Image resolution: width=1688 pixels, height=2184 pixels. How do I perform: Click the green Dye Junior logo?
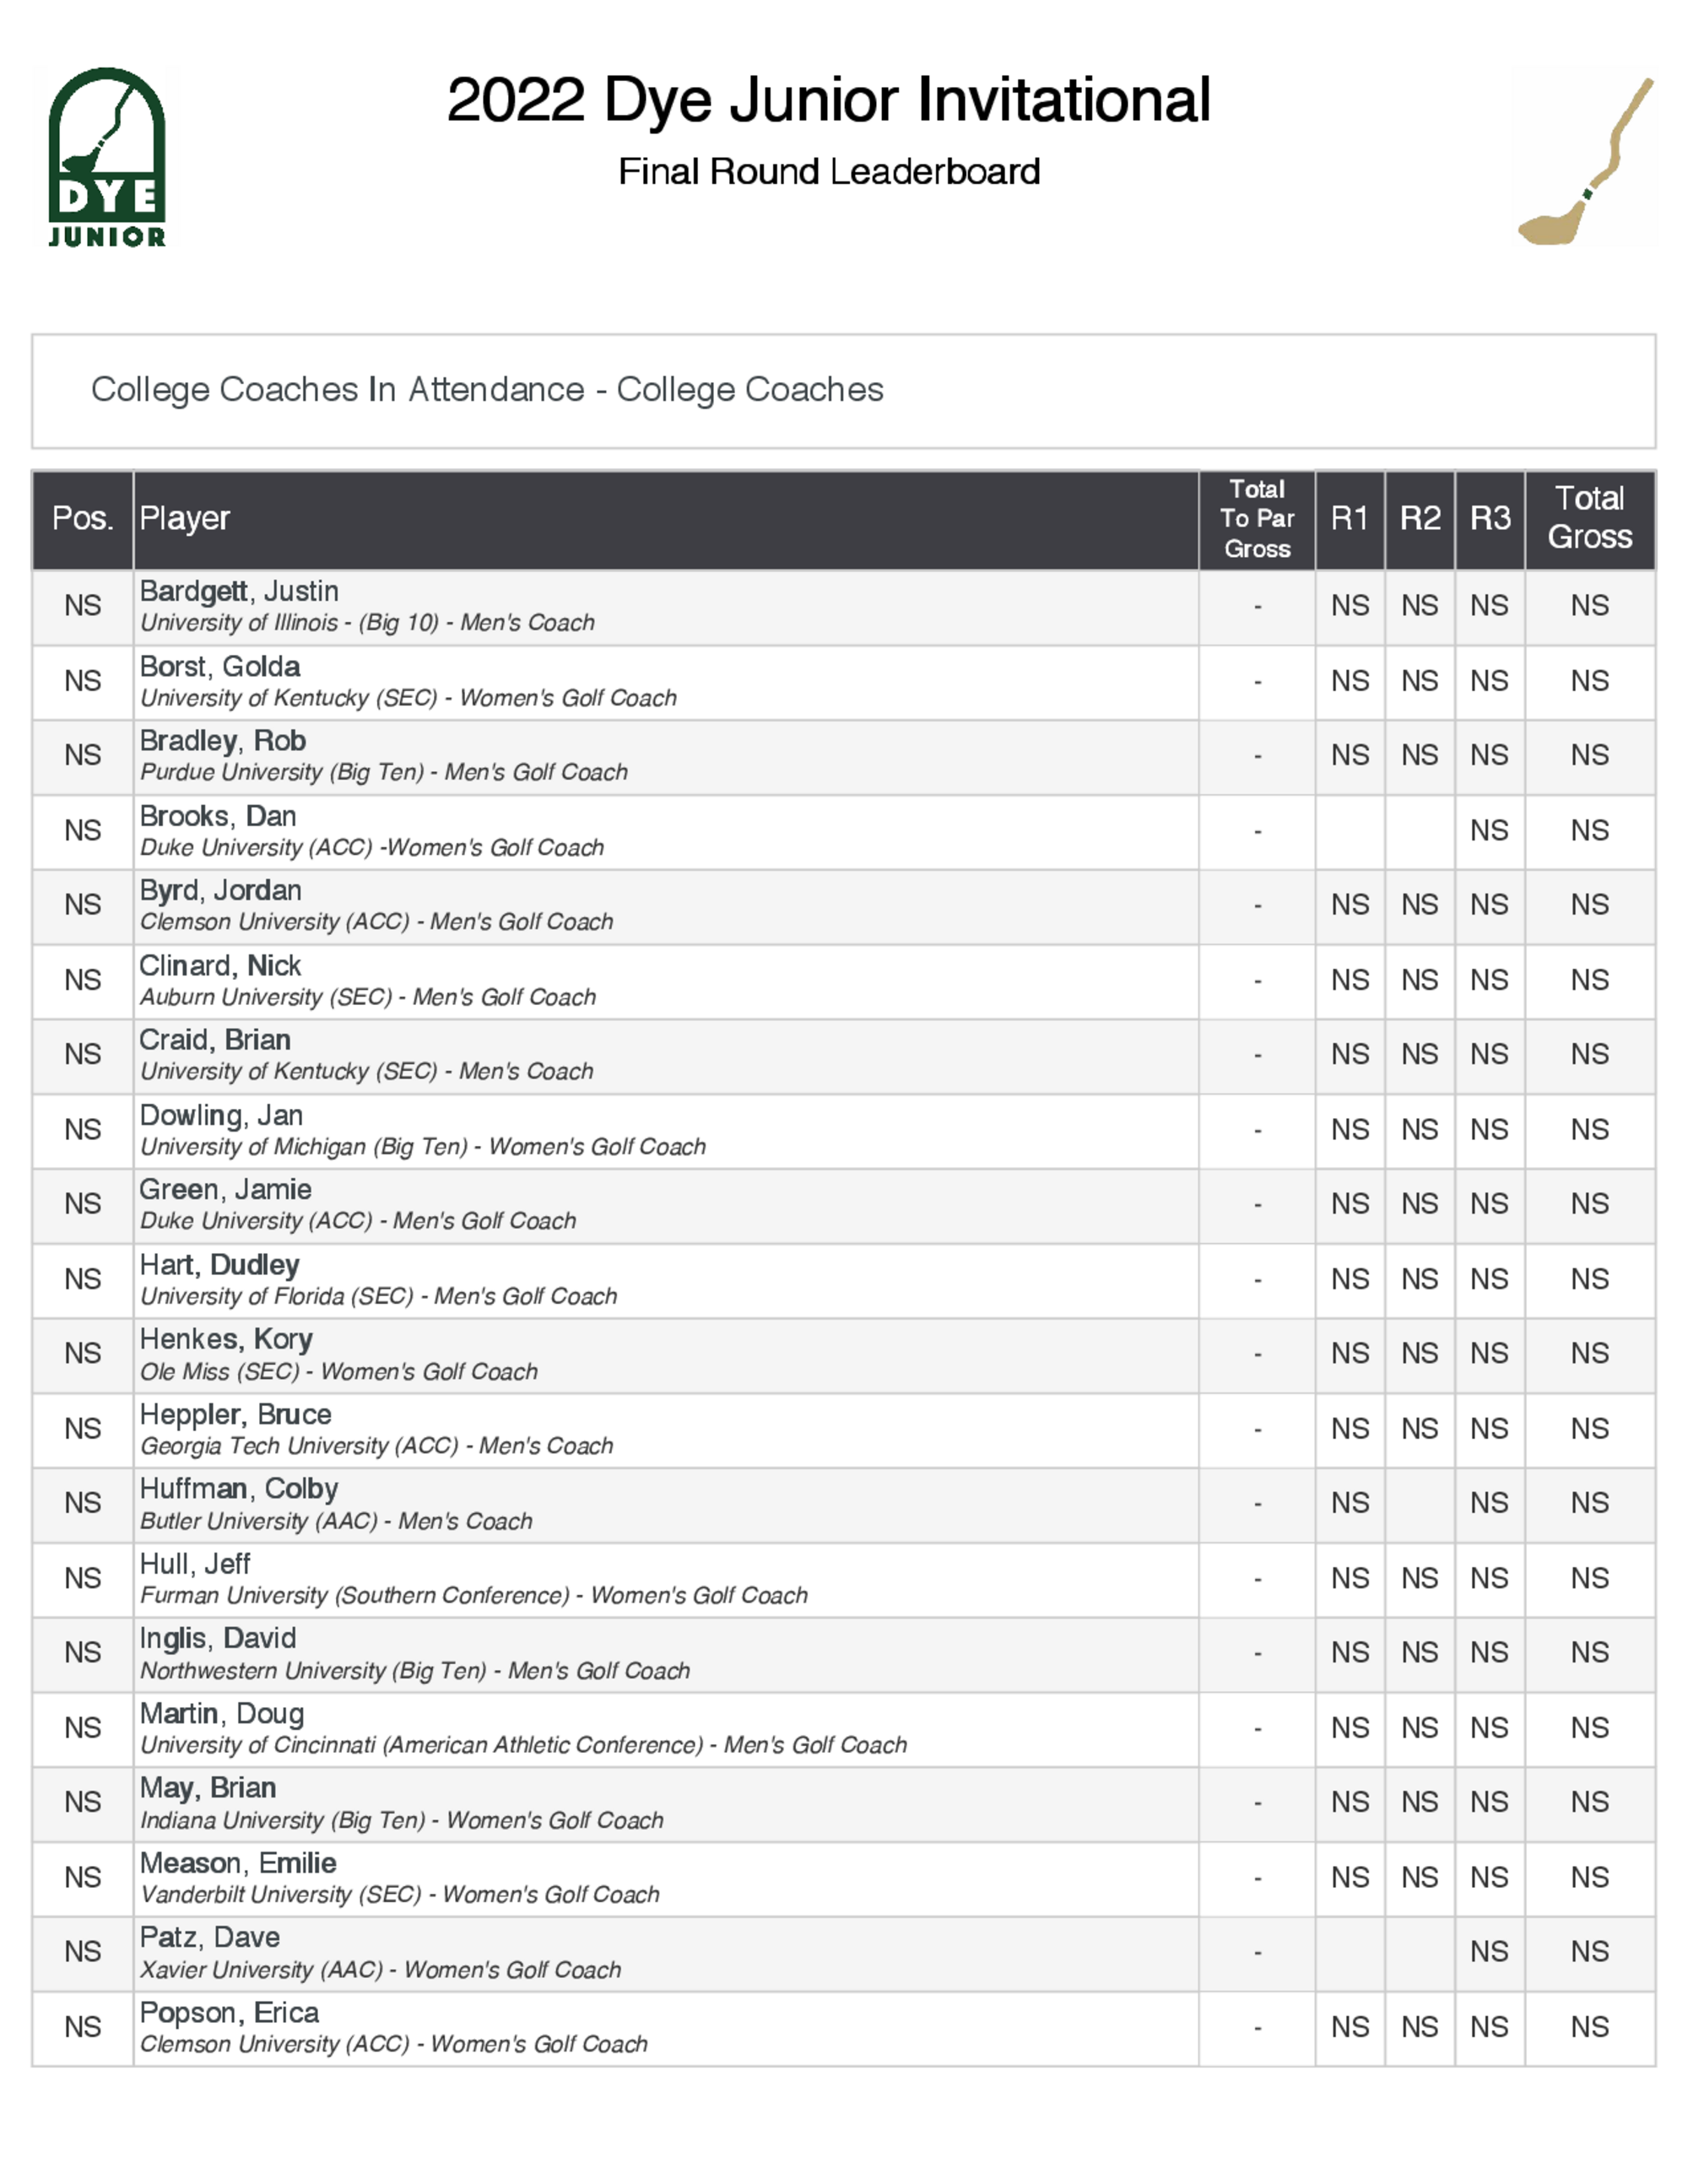tap(107, 157)
